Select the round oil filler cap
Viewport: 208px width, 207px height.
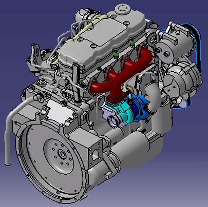[123, 9]
